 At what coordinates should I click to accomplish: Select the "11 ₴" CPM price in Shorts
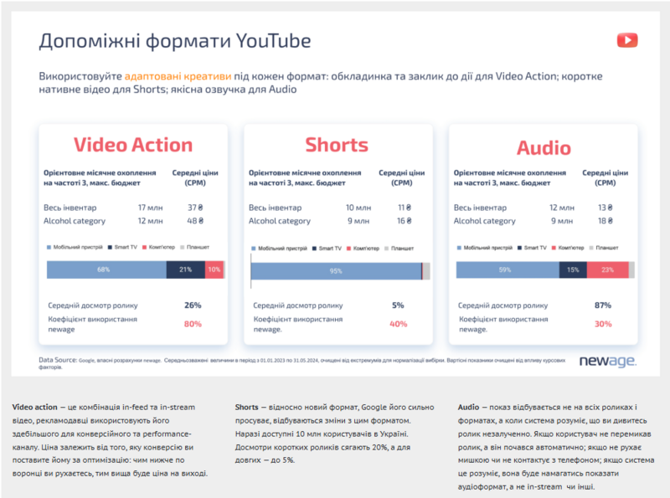click(405, 208)
